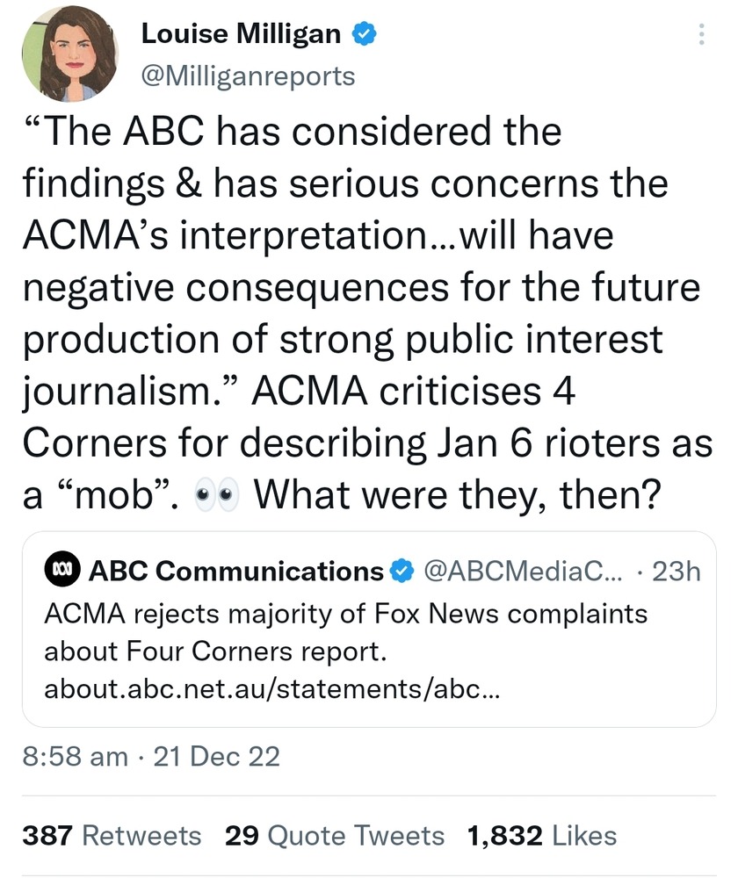Viewport: 738px width, 878px height.
Task: Open ABC Communications account name
Action: click(x=236, y=572)
